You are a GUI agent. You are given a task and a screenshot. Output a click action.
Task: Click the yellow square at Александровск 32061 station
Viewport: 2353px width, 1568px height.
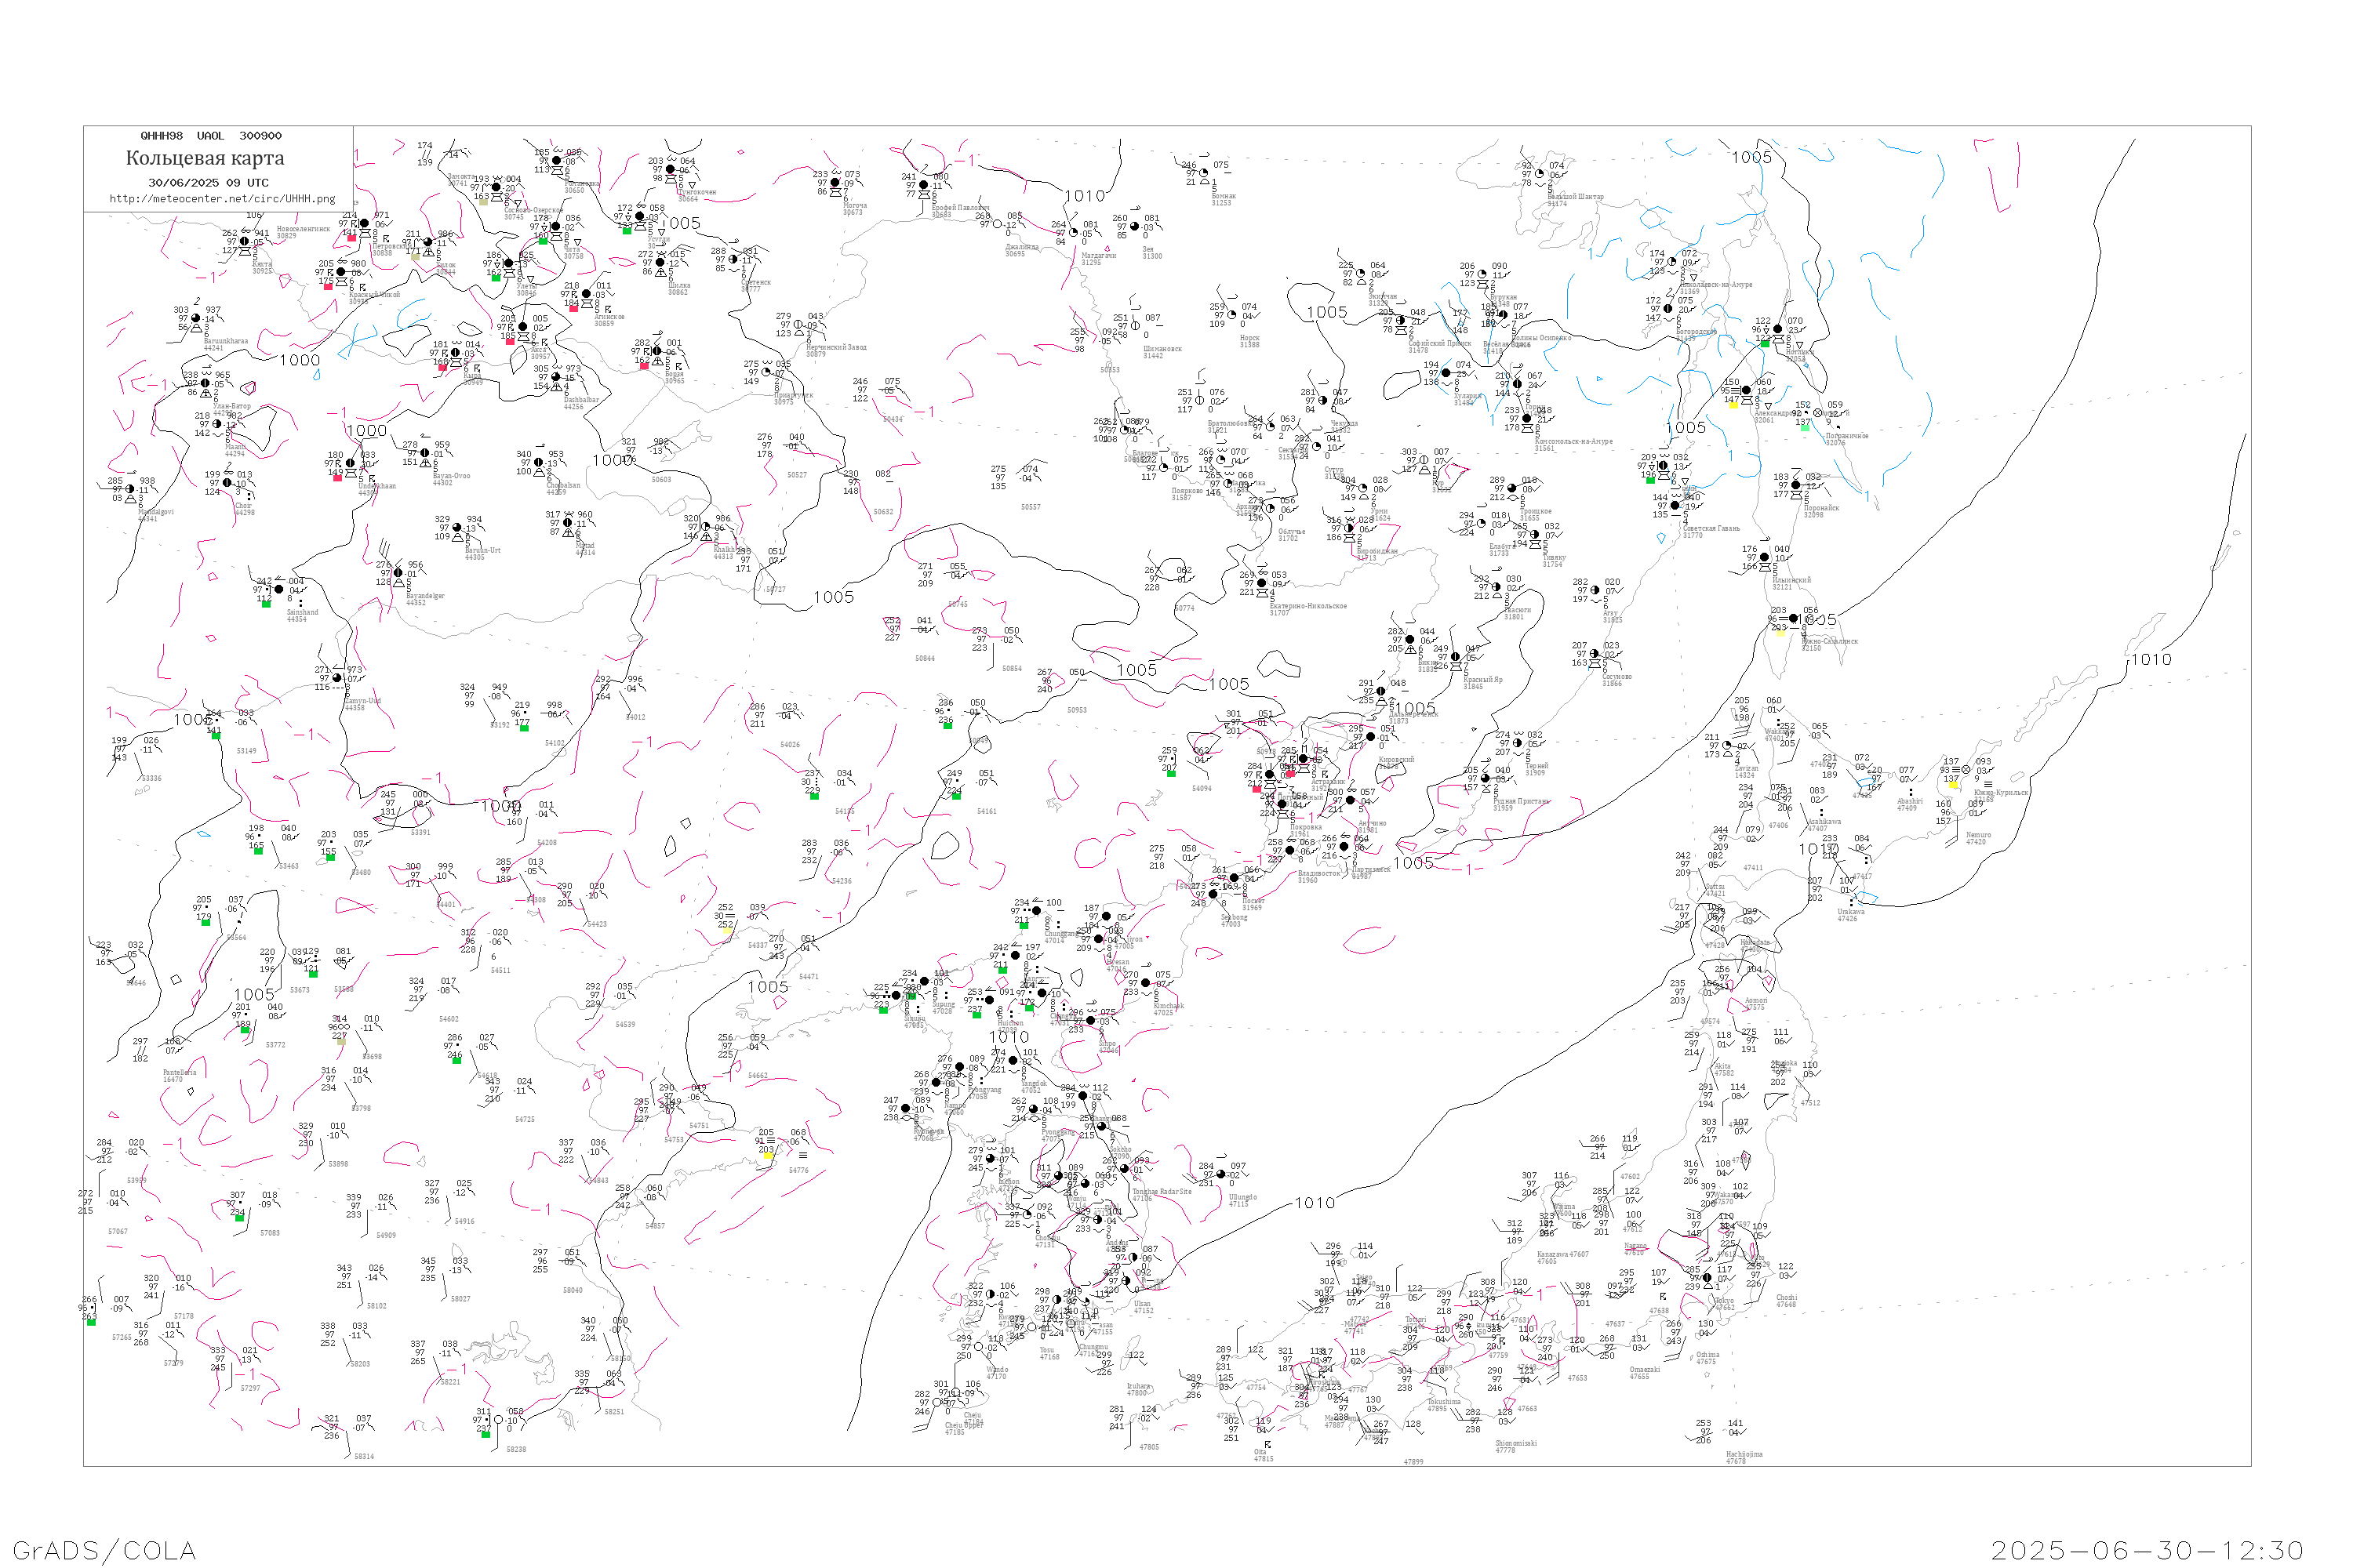pos(1733,404)
